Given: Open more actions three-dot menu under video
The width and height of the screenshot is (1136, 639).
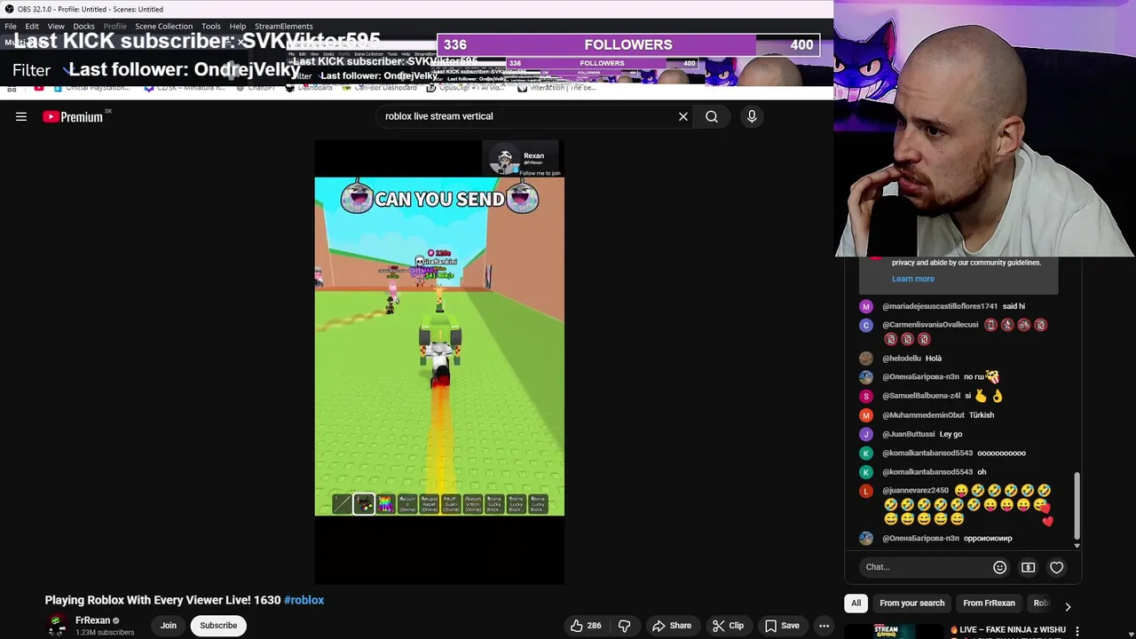Looking at the screenshot, I should click(x=824, y=626).
